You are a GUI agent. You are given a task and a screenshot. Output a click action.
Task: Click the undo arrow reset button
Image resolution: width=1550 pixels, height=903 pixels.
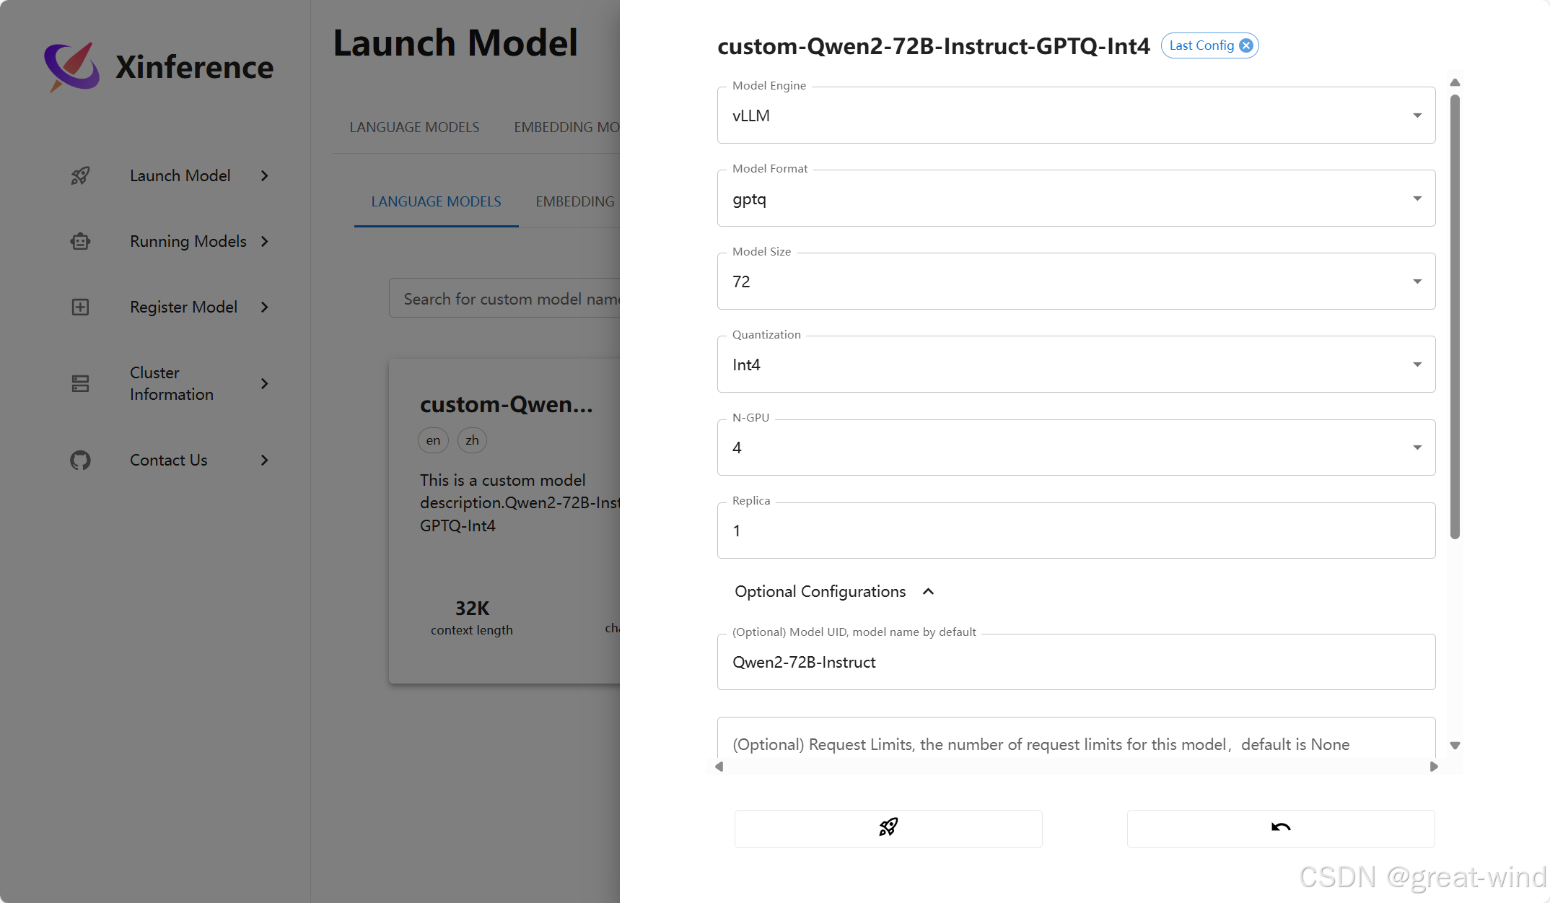point(1280,827)
